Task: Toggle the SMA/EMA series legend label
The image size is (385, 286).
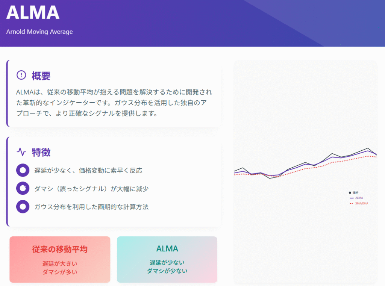Action: tap(362, 204)
